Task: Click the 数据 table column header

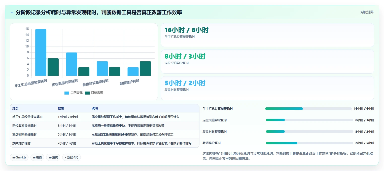Action: tap(61, 108)
